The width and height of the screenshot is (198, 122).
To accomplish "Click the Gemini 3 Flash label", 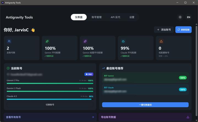I will pos(14,88).
